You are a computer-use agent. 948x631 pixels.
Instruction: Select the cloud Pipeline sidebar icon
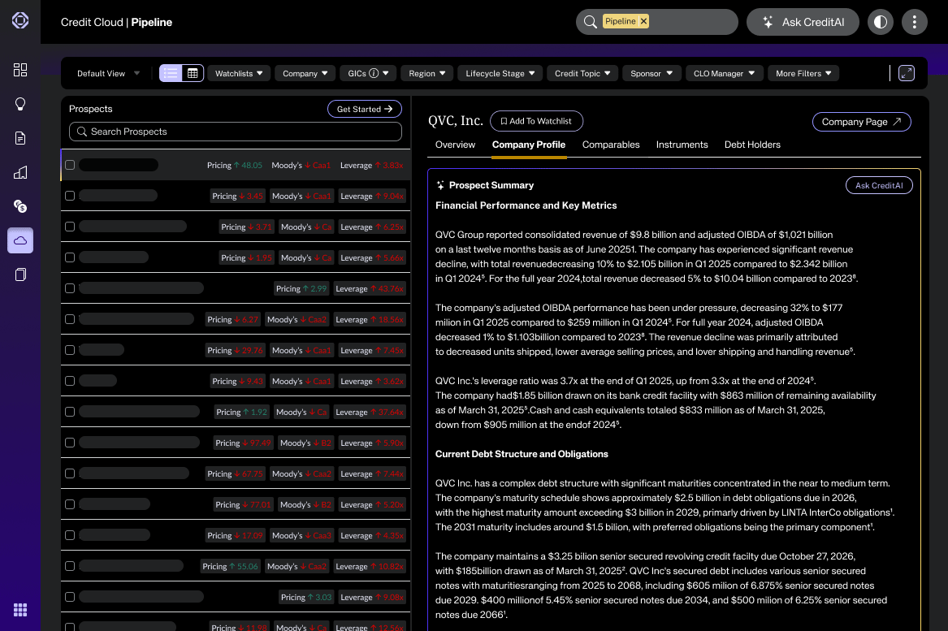coord(20,240)
